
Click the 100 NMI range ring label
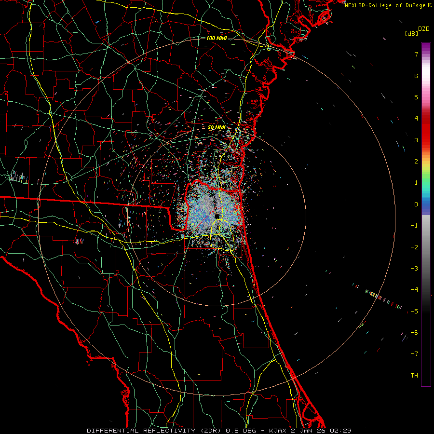coord(217,38)
